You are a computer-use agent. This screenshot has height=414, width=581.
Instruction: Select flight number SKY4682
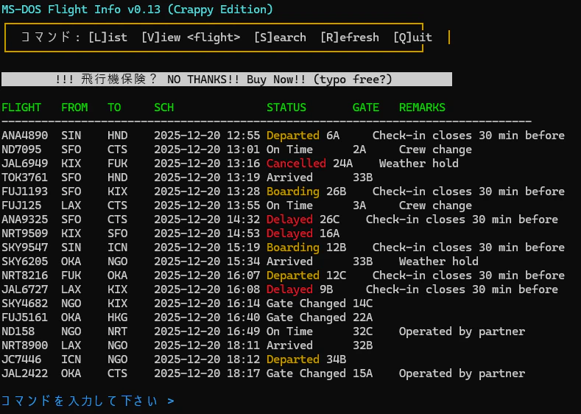[x=25, y=304]
